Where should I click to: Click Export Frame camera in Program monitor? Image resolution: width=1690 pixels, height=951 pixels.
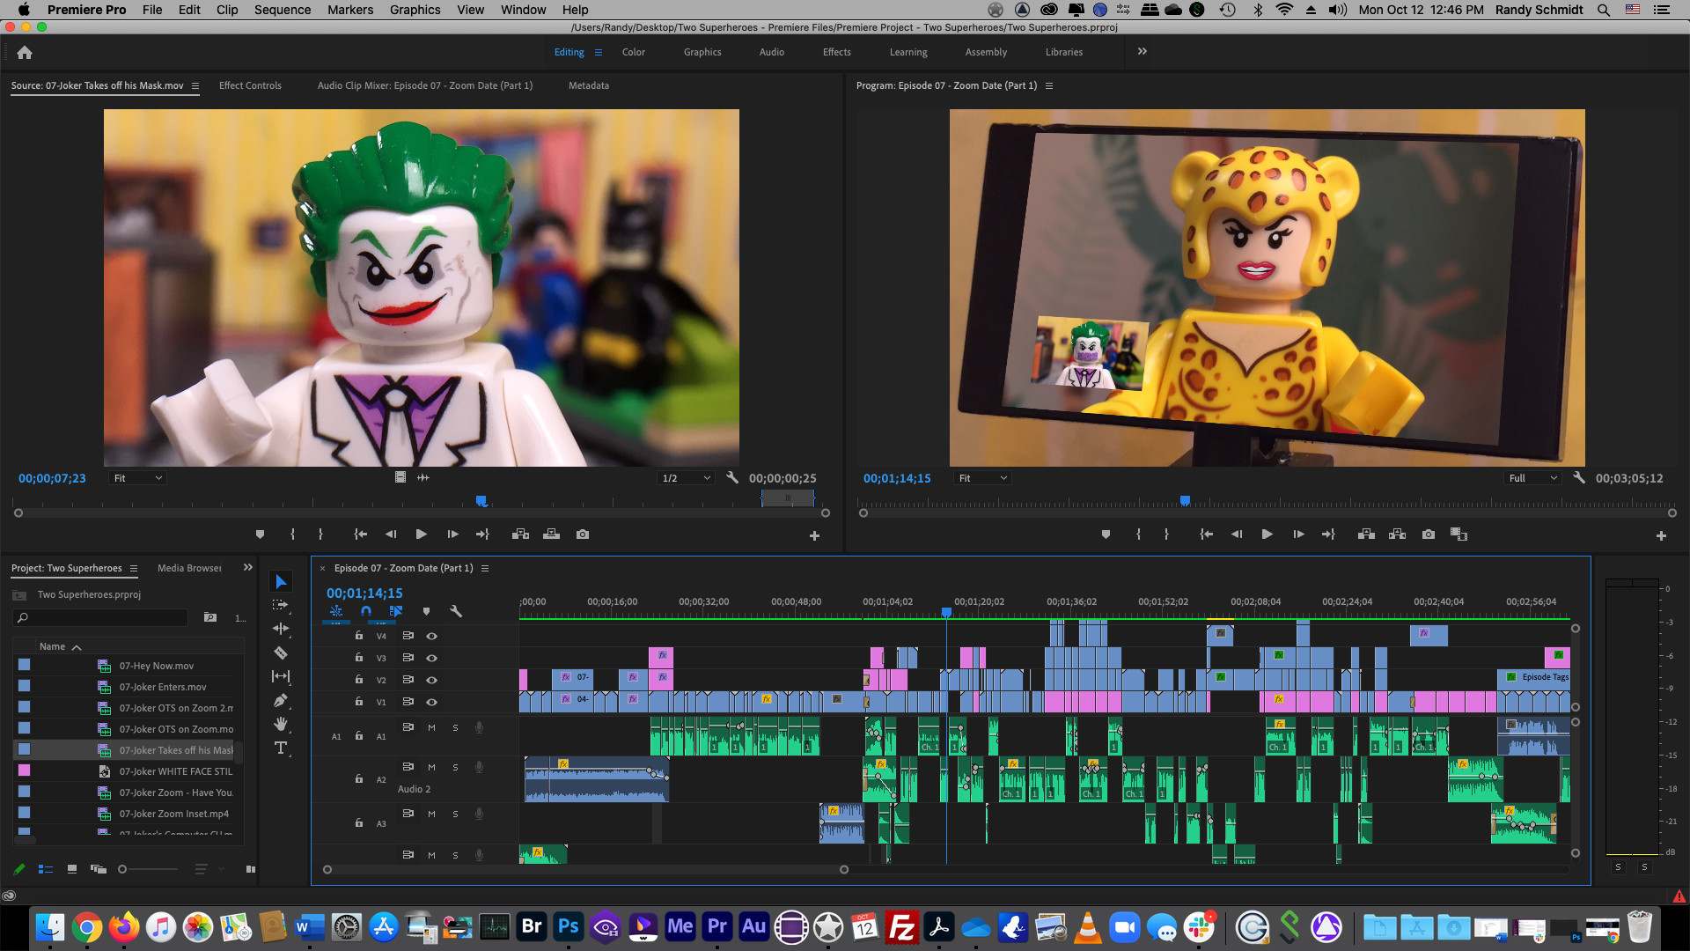[x=1429, y=534]
